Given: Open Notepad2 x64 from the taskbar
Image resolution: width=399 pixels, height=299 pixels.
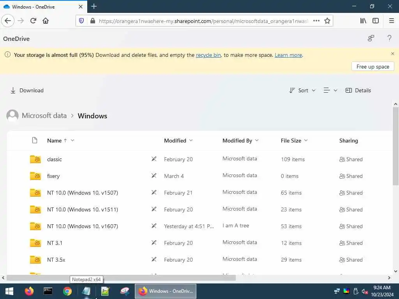Looking at the screenshot, I should [86, 291].
